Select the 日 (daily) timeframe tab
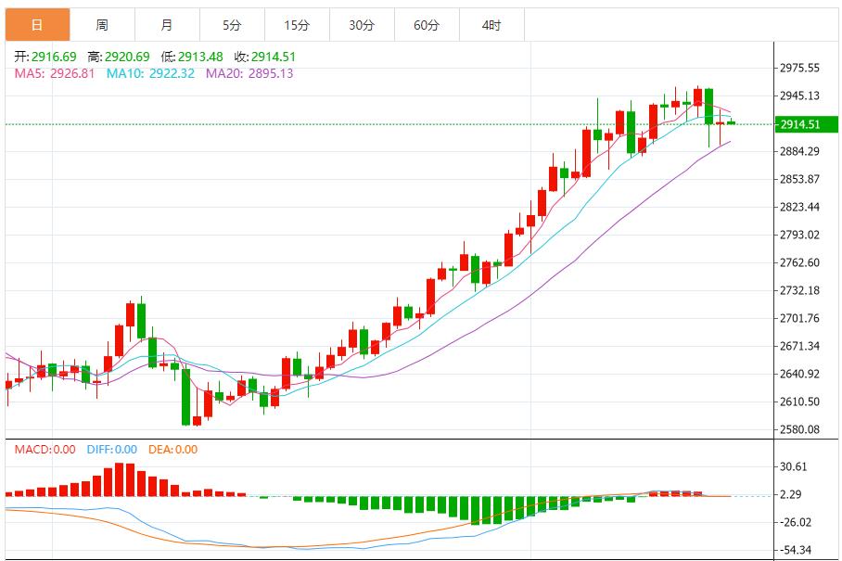Viewport: 842px width, 561px height. click(x=36, y=25)
